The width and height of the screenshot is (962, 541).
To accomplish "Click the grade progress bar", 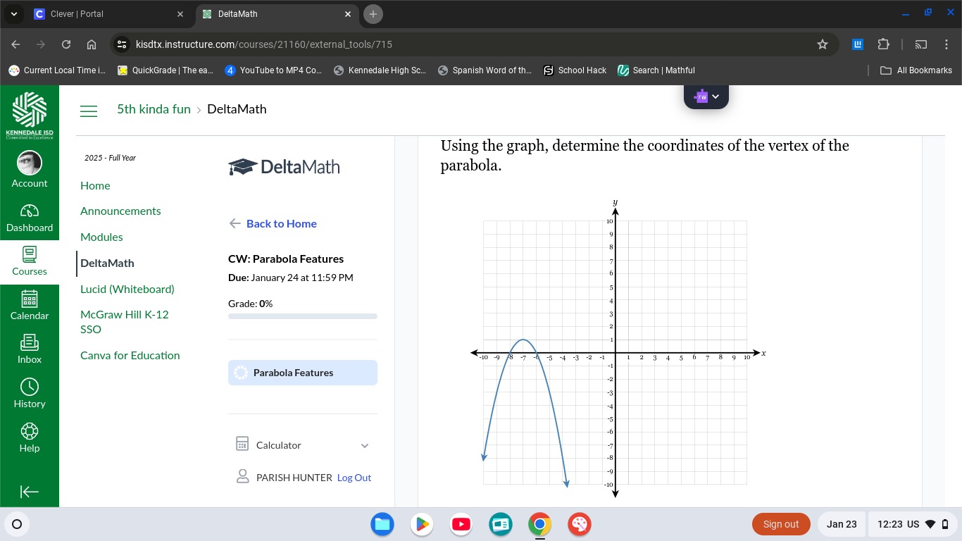I will (x=303, y=316).
